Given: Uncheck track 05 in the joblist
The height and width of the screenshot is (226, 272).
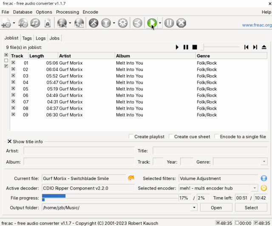Looking at the screenshot, I should point(13,89).
